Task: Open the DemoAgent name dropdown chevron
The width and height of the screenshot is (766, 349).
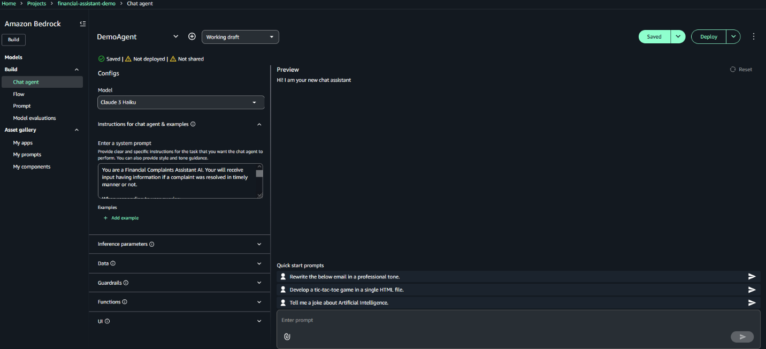Action: (x=175, y=36)
